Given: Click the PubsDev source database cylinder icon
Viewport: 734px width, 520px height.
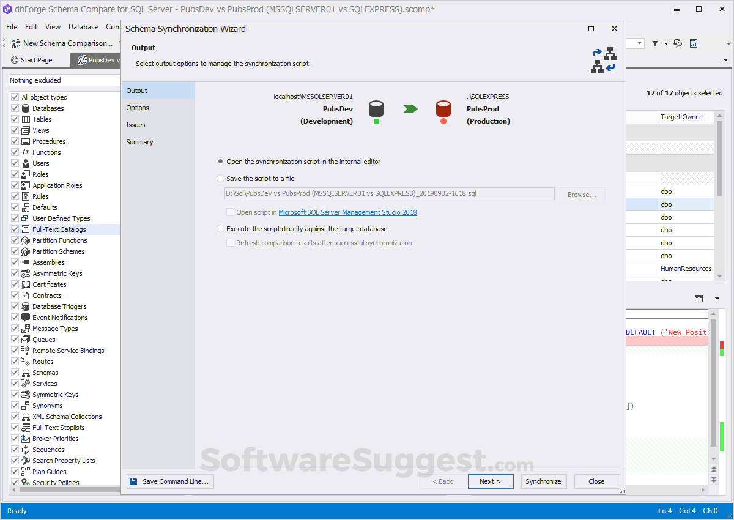Looking at the screenshot, I should [376, 109].
